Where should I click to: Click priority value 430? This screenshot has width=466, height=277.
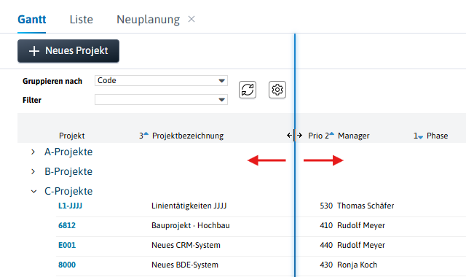click(x=326, y=265)
